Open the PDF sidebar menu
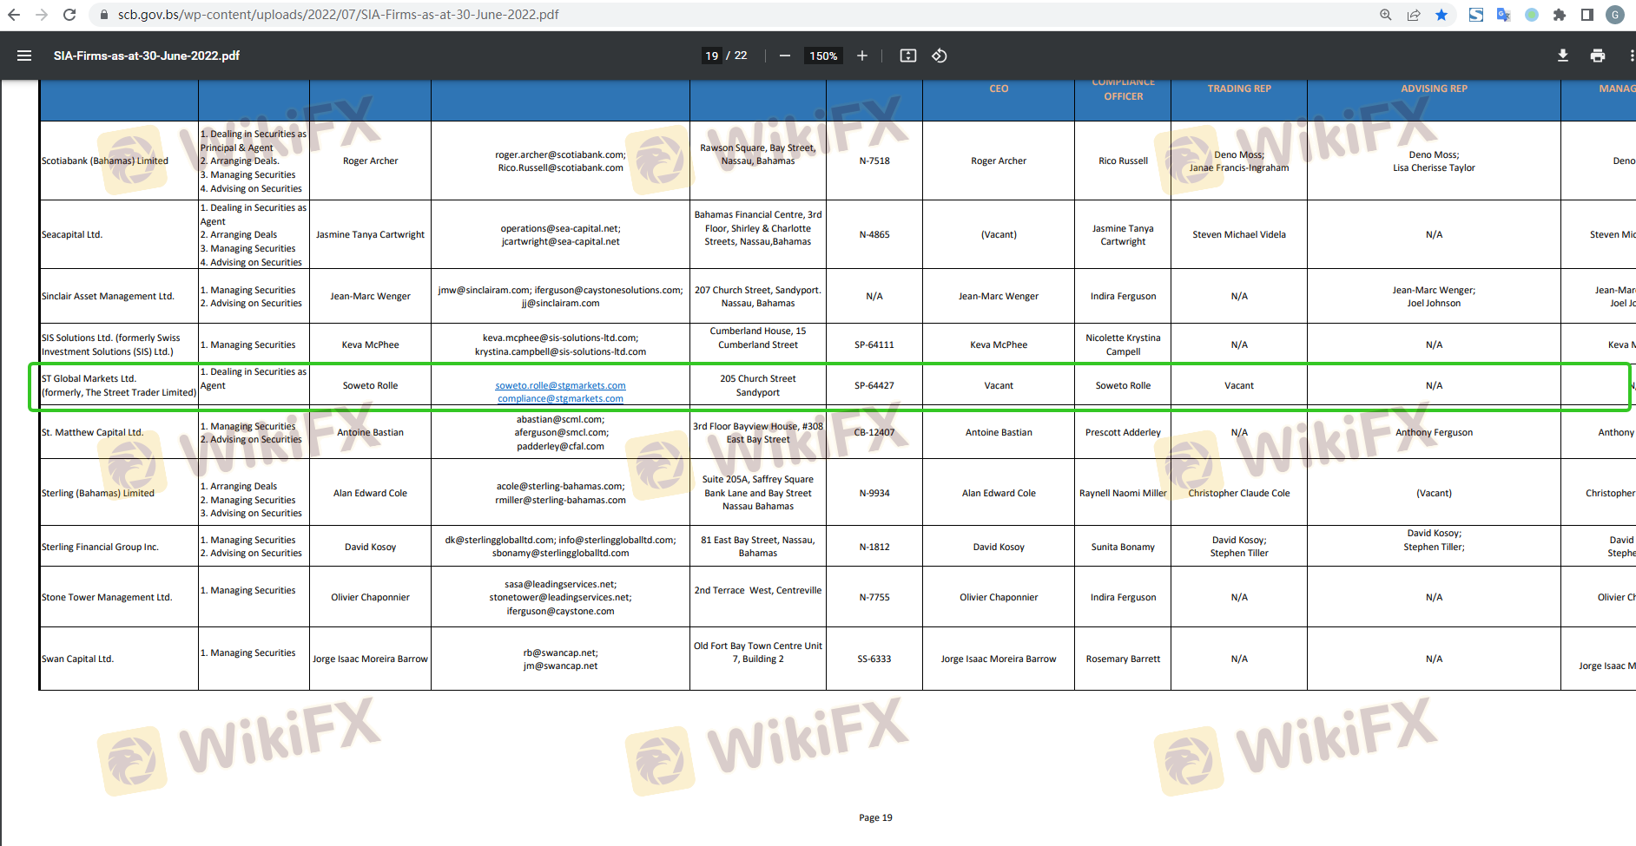Screen dimensions: 1636x846 coord(24,56)
